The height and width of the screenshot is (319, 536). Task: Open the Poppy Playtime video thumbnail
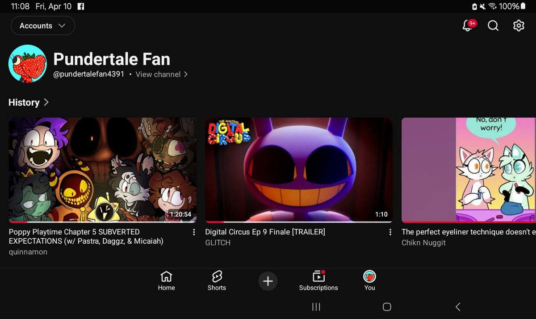coord(102,170)
